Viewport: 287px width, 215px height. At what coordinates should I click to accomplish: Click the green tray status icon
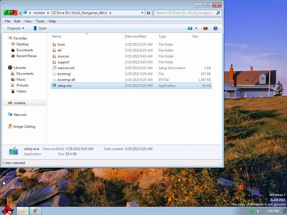click(252, 211)
